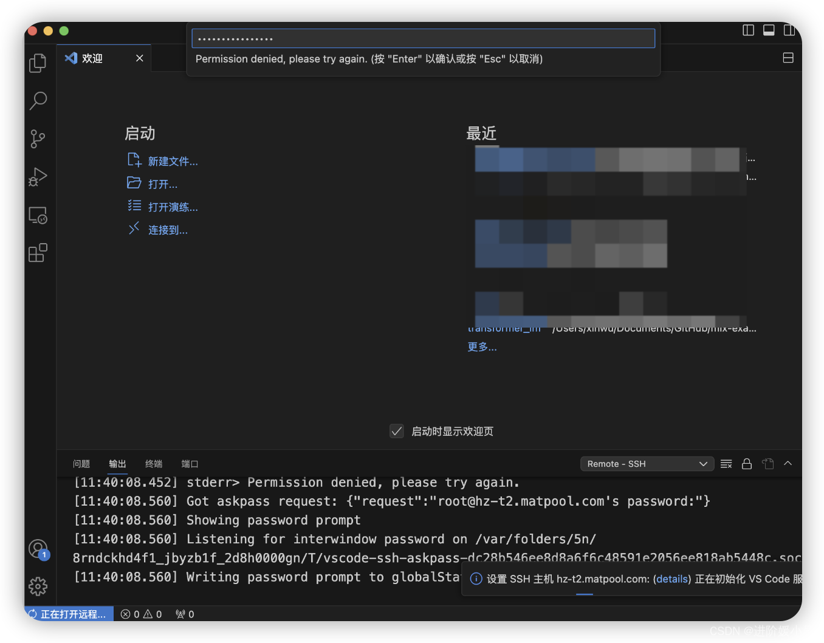Uncheck 启动时显示欢迎页 checkbox
The width and height of the screenshot is (824, 643).
pos(397,431)
